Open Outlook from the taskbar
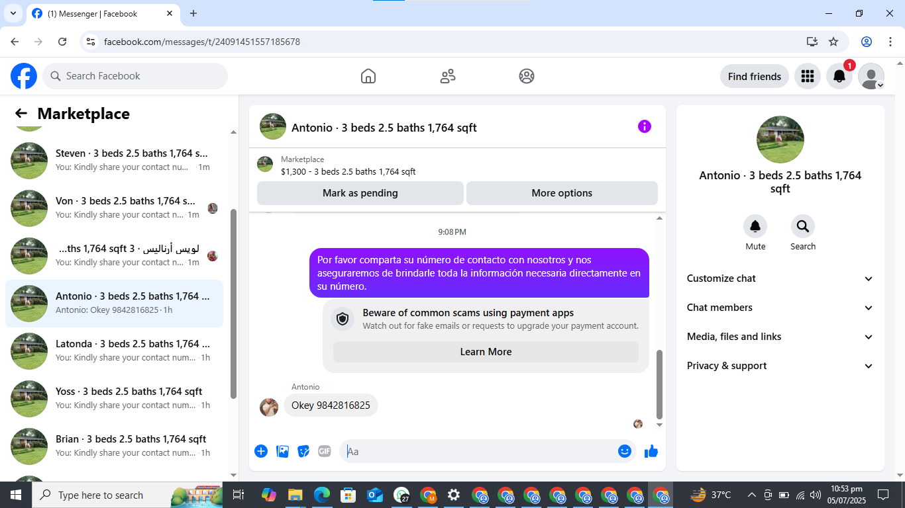Viewport: 905px width, 508px height. (375, 495)
